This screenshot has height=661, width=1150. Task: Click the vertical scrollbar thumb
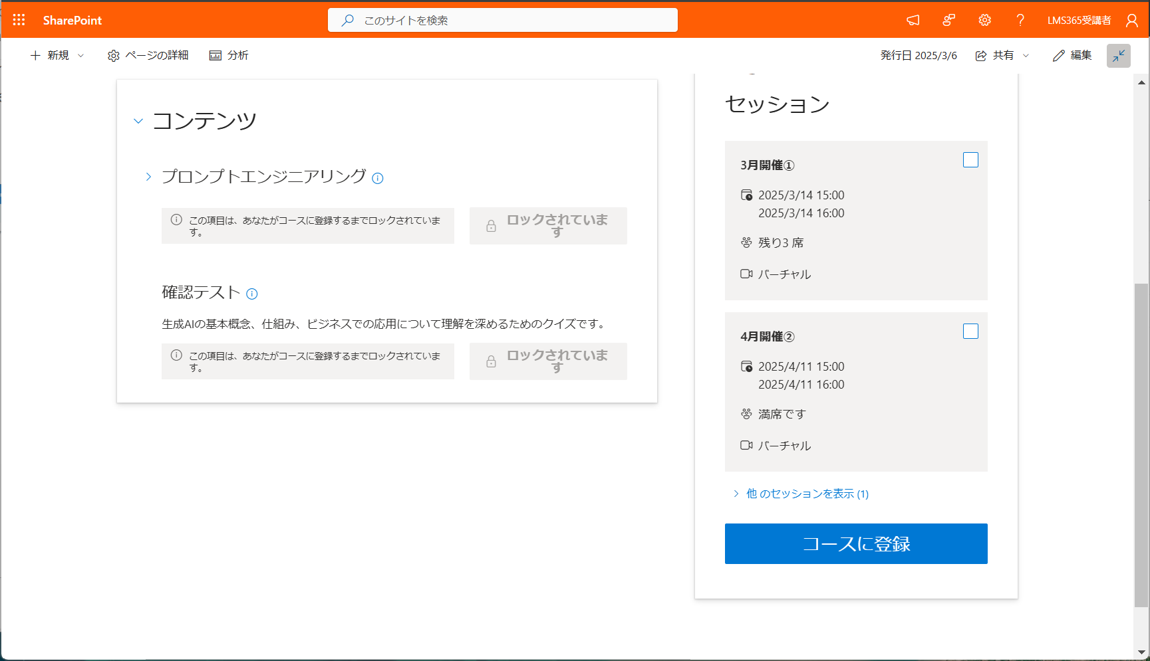coord(1141,445)
